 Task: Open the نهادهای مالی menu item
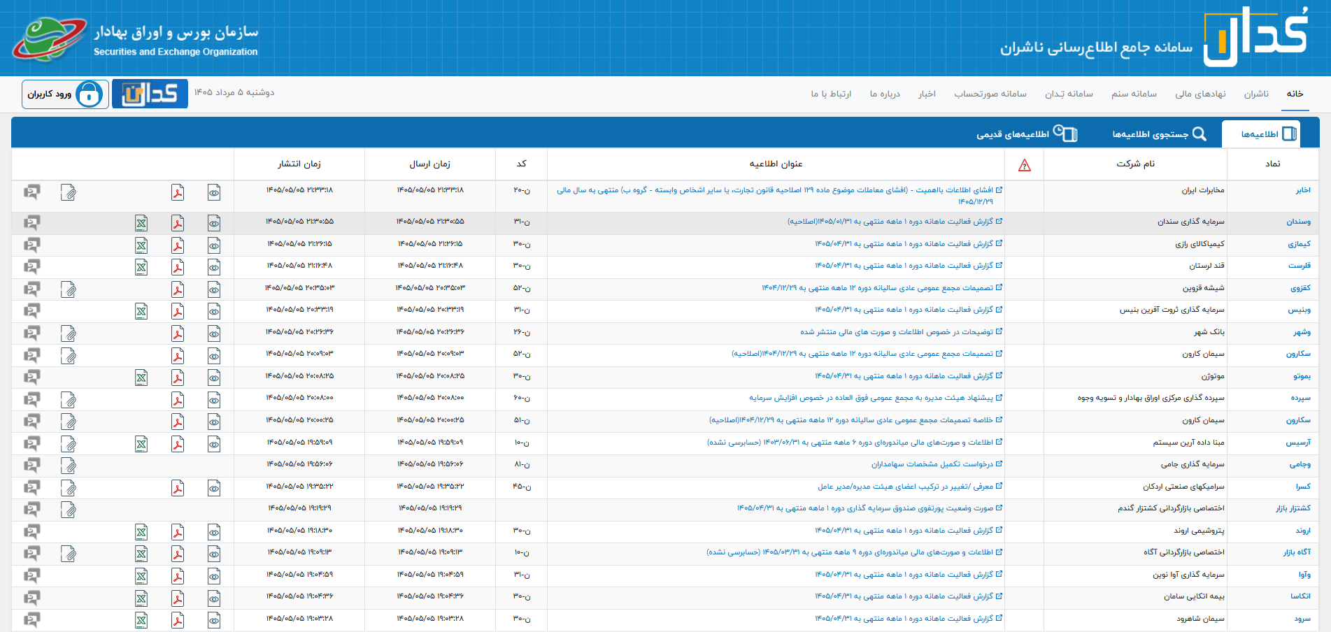pos(1200,94)
